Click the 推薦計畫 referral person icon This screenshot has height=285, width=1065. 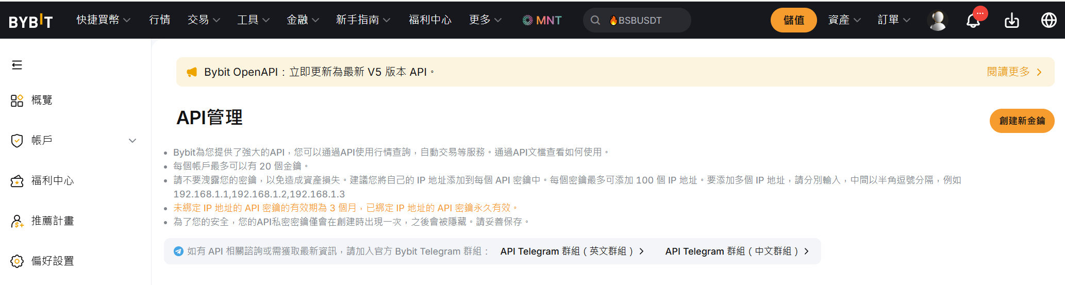coord(17,221)
